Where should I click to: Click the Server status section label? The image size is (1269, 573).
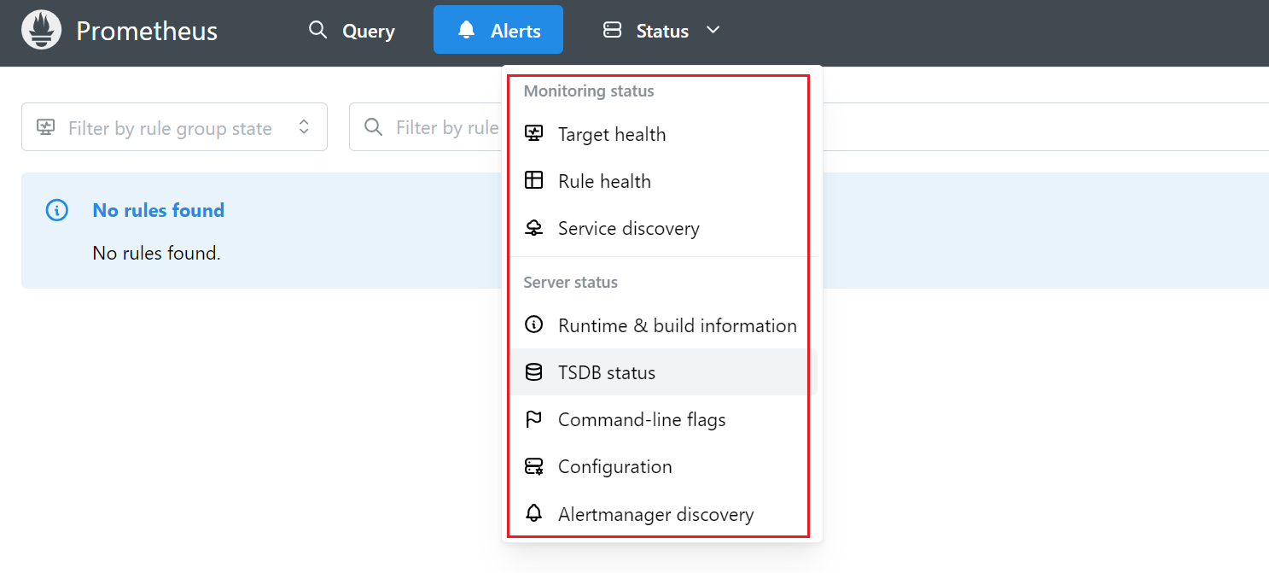pyautogui.click(x=571, y=282)
